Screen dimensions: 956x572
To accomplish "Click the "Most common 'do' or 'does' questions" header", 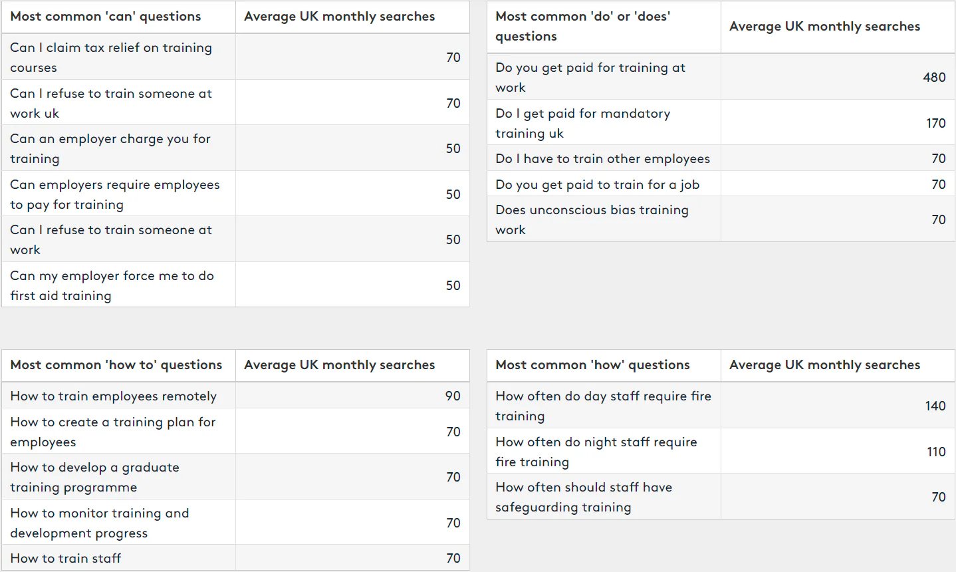I will [x=582, y=27].
